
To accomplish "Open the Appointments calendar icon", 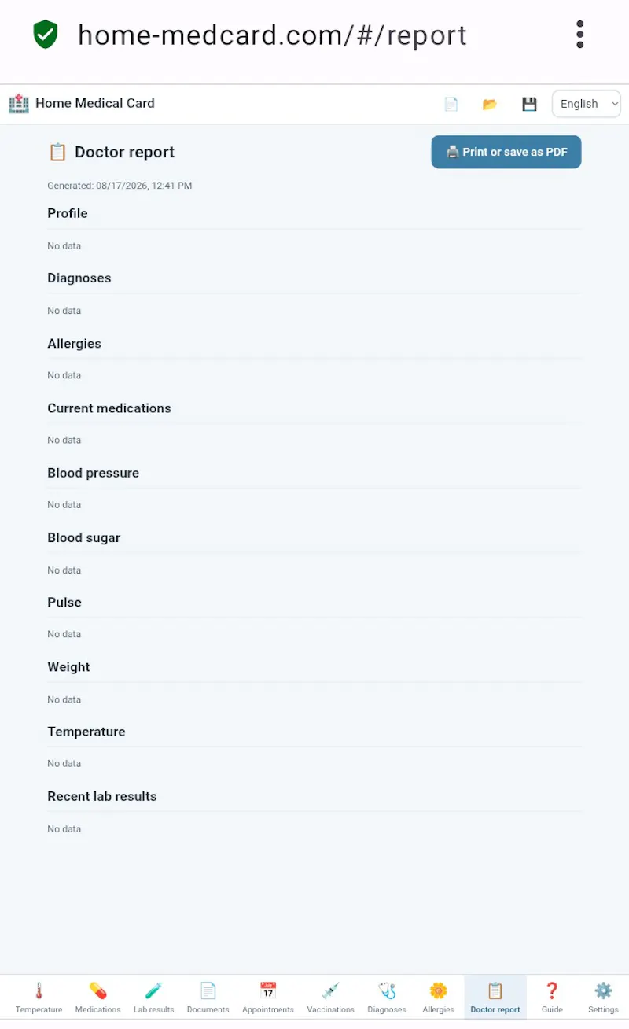I will 268,997.
